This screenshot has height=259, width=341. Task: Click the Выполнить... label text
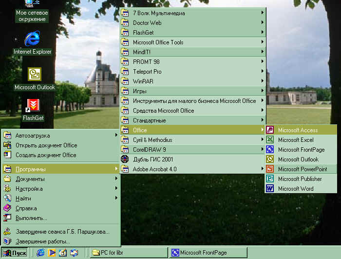[31, 218]
